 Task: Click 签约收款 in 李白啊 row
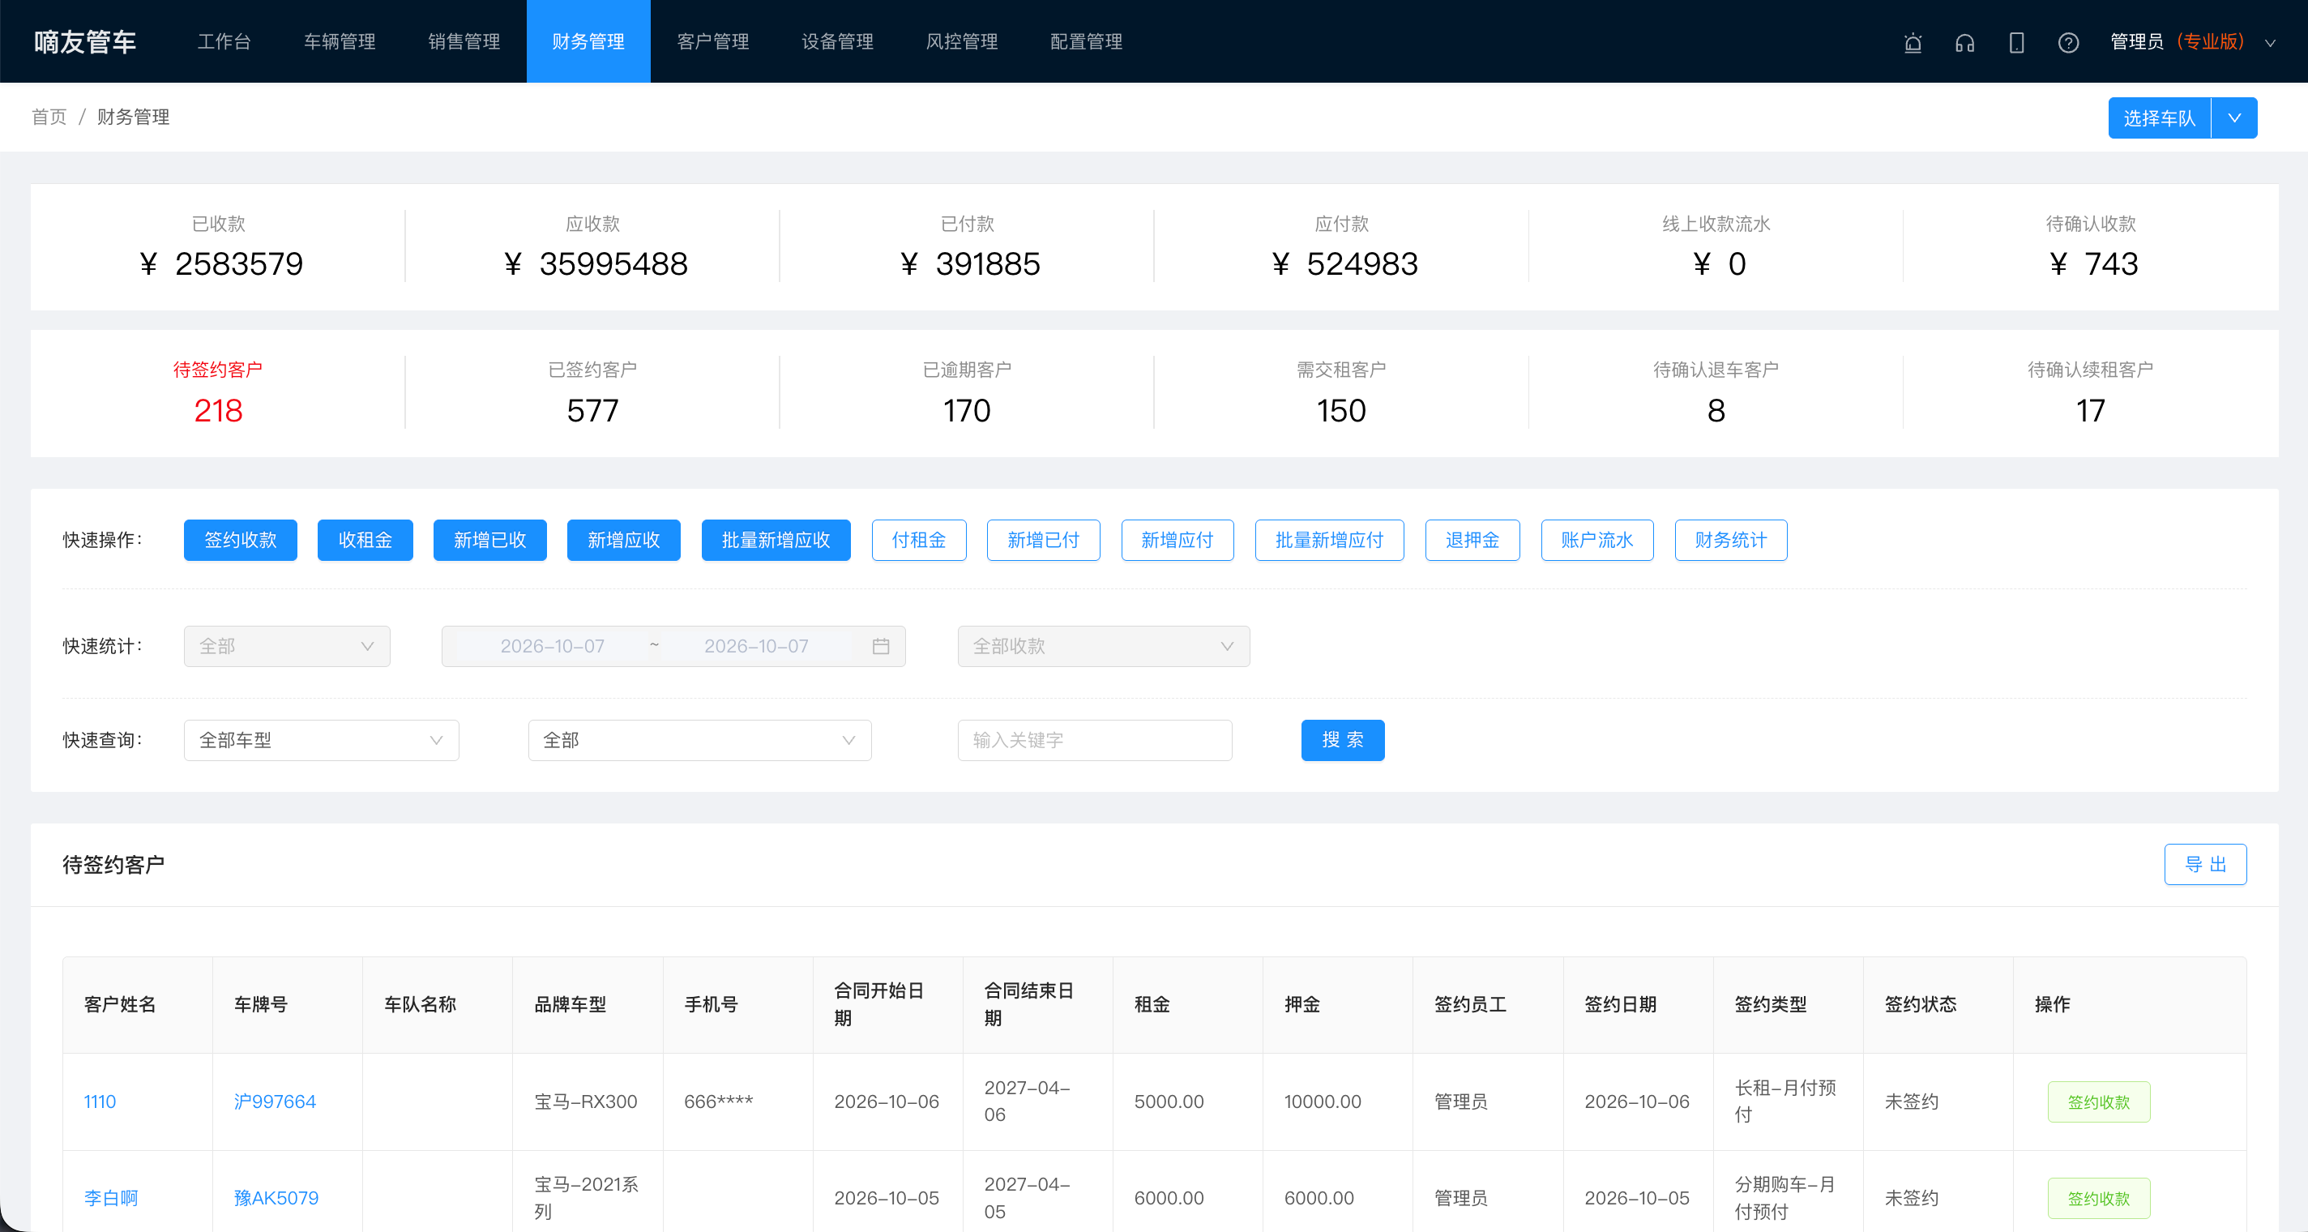click(2098, 1198)
